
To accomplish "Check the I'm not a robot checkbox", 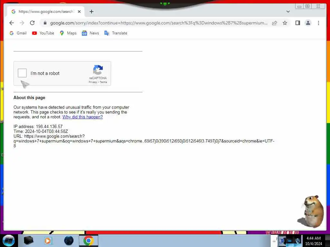I will (x=22, y=73).
